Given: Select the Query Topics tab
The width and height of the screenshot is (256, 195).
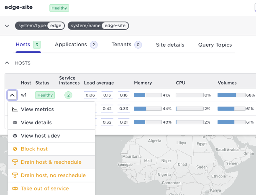Looking at the screenshot, I should click(x=215, y=45).
